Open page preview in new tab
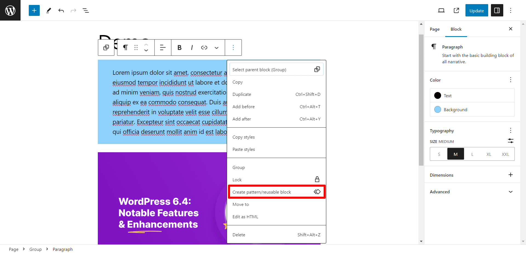The height and width of the screenshot is (253, 526). (456, 10)
